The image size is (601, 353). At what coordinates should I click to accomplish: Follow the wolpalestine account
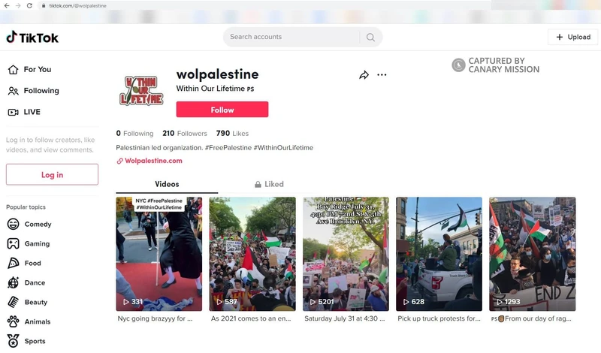(222, 110)
